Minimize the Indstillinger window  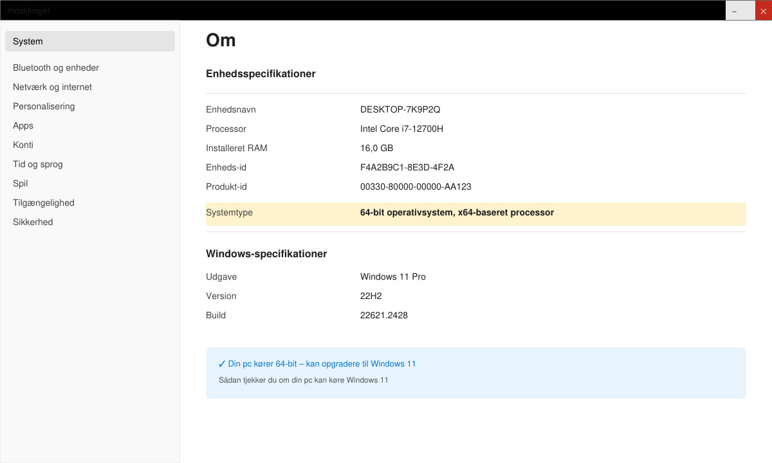(x=734, y=11)
